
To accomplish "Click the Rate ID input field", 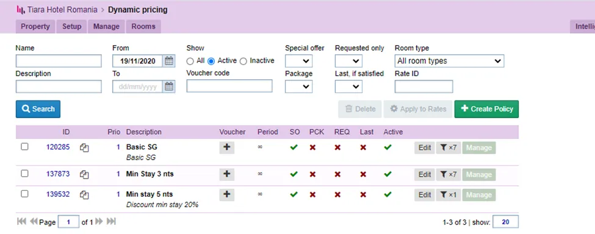I will [424, 87].
